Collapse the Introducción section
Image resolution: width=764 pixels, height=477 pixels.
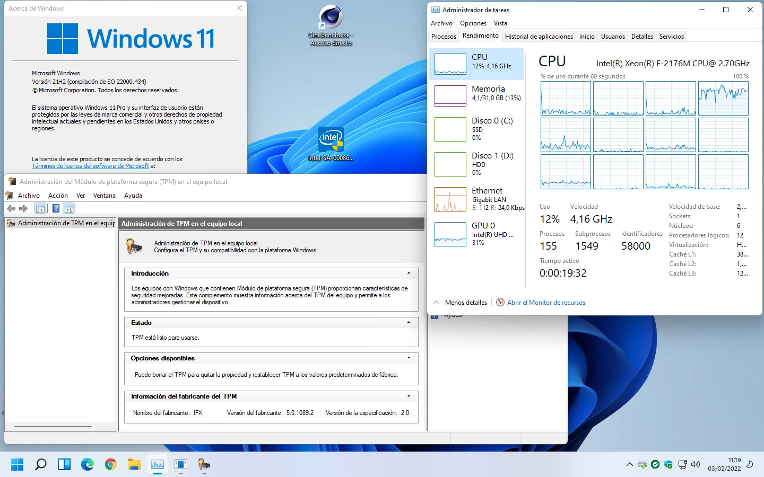409,273
